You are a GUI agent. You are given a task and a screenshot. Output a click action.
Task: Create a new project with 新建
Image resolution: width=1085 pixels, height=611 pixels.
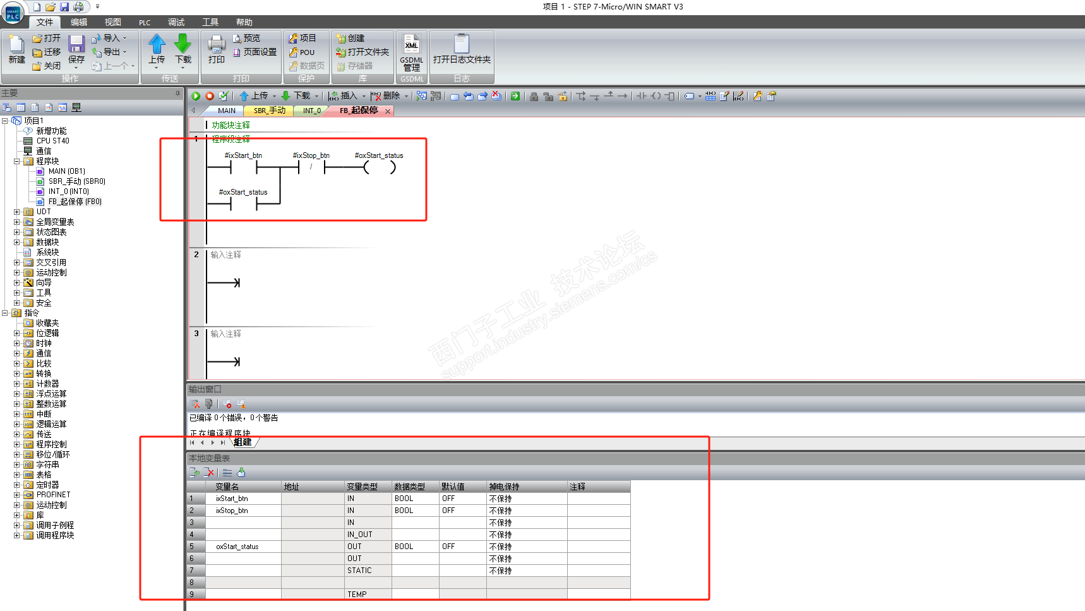pos(17,50)
